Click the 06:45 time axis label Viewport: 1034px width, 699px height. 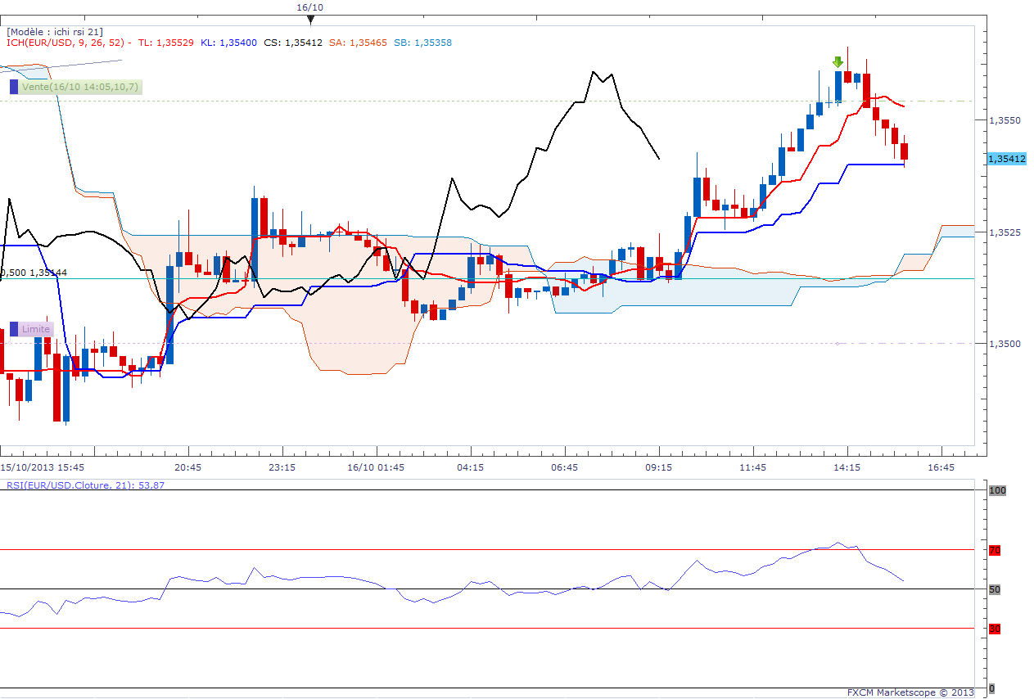coord(565,467)
